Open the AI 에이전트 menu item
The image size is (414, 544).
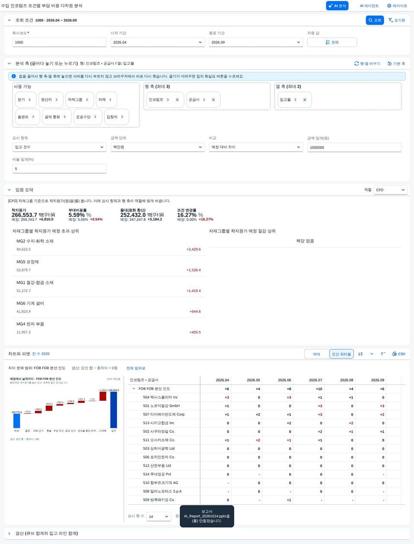[x=369, y=6]
